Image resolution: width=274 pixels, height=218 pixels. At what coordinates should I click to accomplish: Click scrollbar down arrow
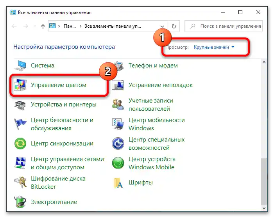[264, 208]
